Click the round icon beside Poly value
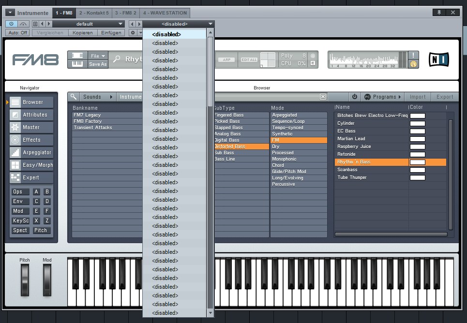This screenshot has width=467, height=323. point(313,56)
